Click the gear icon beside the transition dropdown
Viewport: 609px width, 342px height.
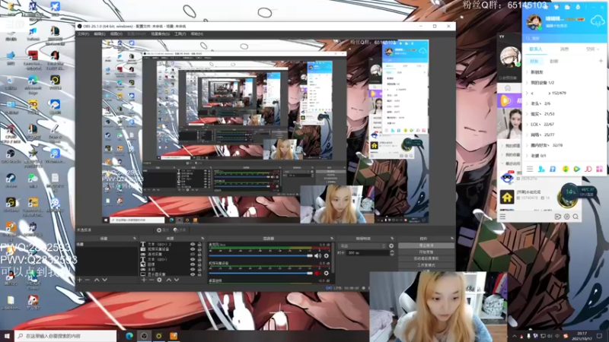pos(391,245)
